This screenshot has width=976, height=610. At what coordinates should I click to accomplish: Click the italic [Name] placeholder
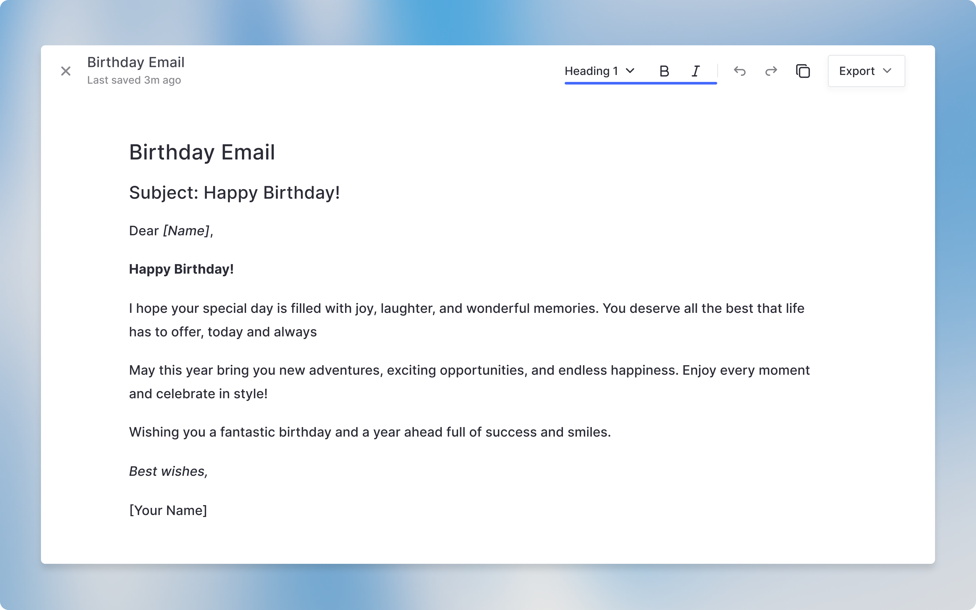pyautogui.click(x=186, y=231)
